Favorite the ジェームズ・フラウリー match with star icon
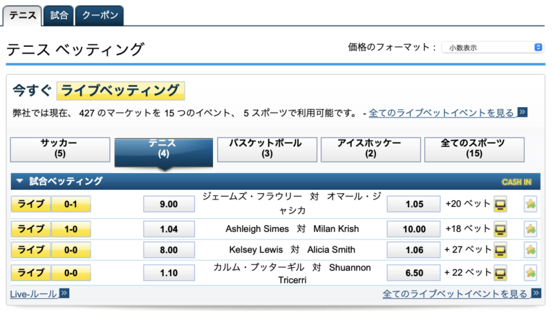Image resolution: width=553 pixels, height=312 pixels. pos(530,204)
